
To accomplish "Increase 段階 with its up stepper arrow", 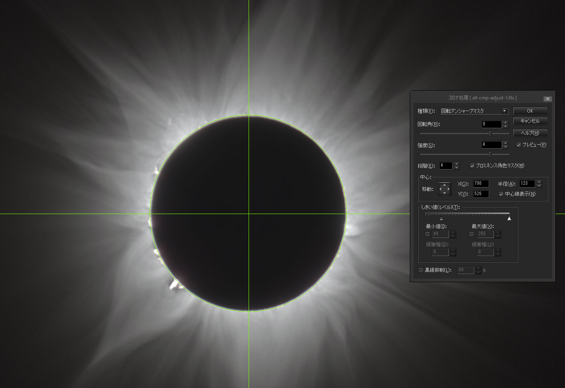I will tap(456, 164).
